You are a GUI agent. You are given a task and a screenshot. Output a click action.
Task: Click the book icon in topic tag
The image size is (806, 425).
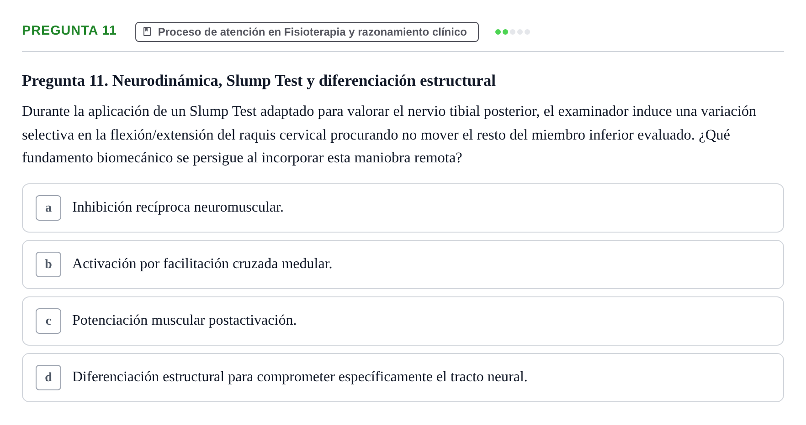click(147, 31)
